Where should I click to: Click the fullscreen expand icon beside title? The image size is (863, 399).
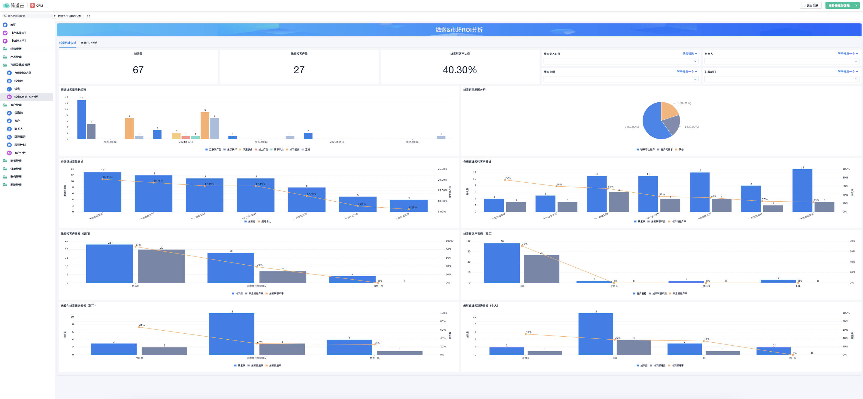89,16
